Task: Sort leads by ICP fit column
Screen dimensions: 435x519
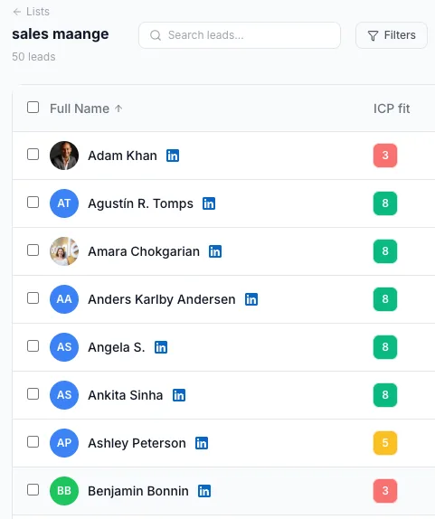Action: [x=392, y=109]
